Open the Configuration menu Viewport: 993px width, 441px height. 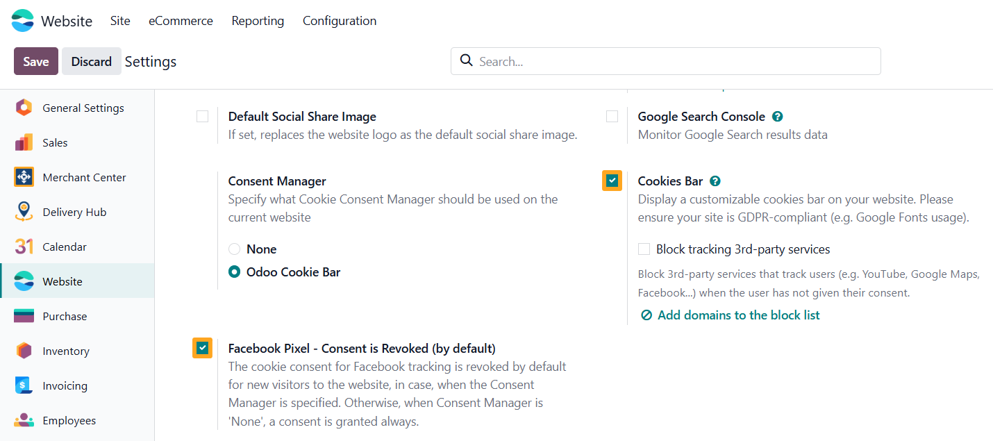[340, 21]
